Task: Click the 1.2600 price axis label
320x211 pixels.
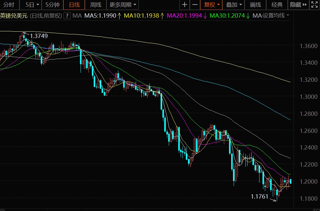Action: tap(308, 130)
